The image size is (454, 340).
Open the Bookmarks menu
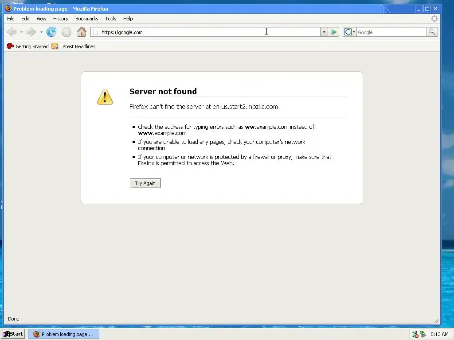click(x=86, y=19)
